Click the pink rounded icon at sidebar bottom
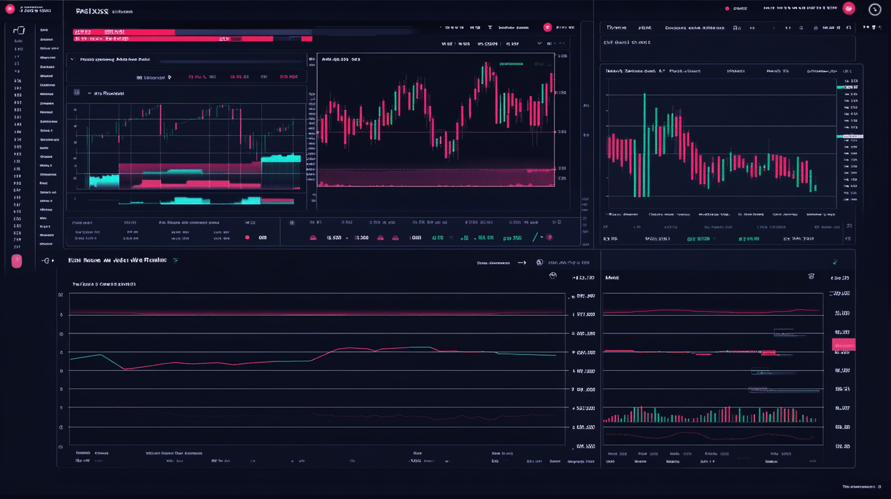Image resolution: width=891 pixels, height=499 pixels. [x=17, y=261]
